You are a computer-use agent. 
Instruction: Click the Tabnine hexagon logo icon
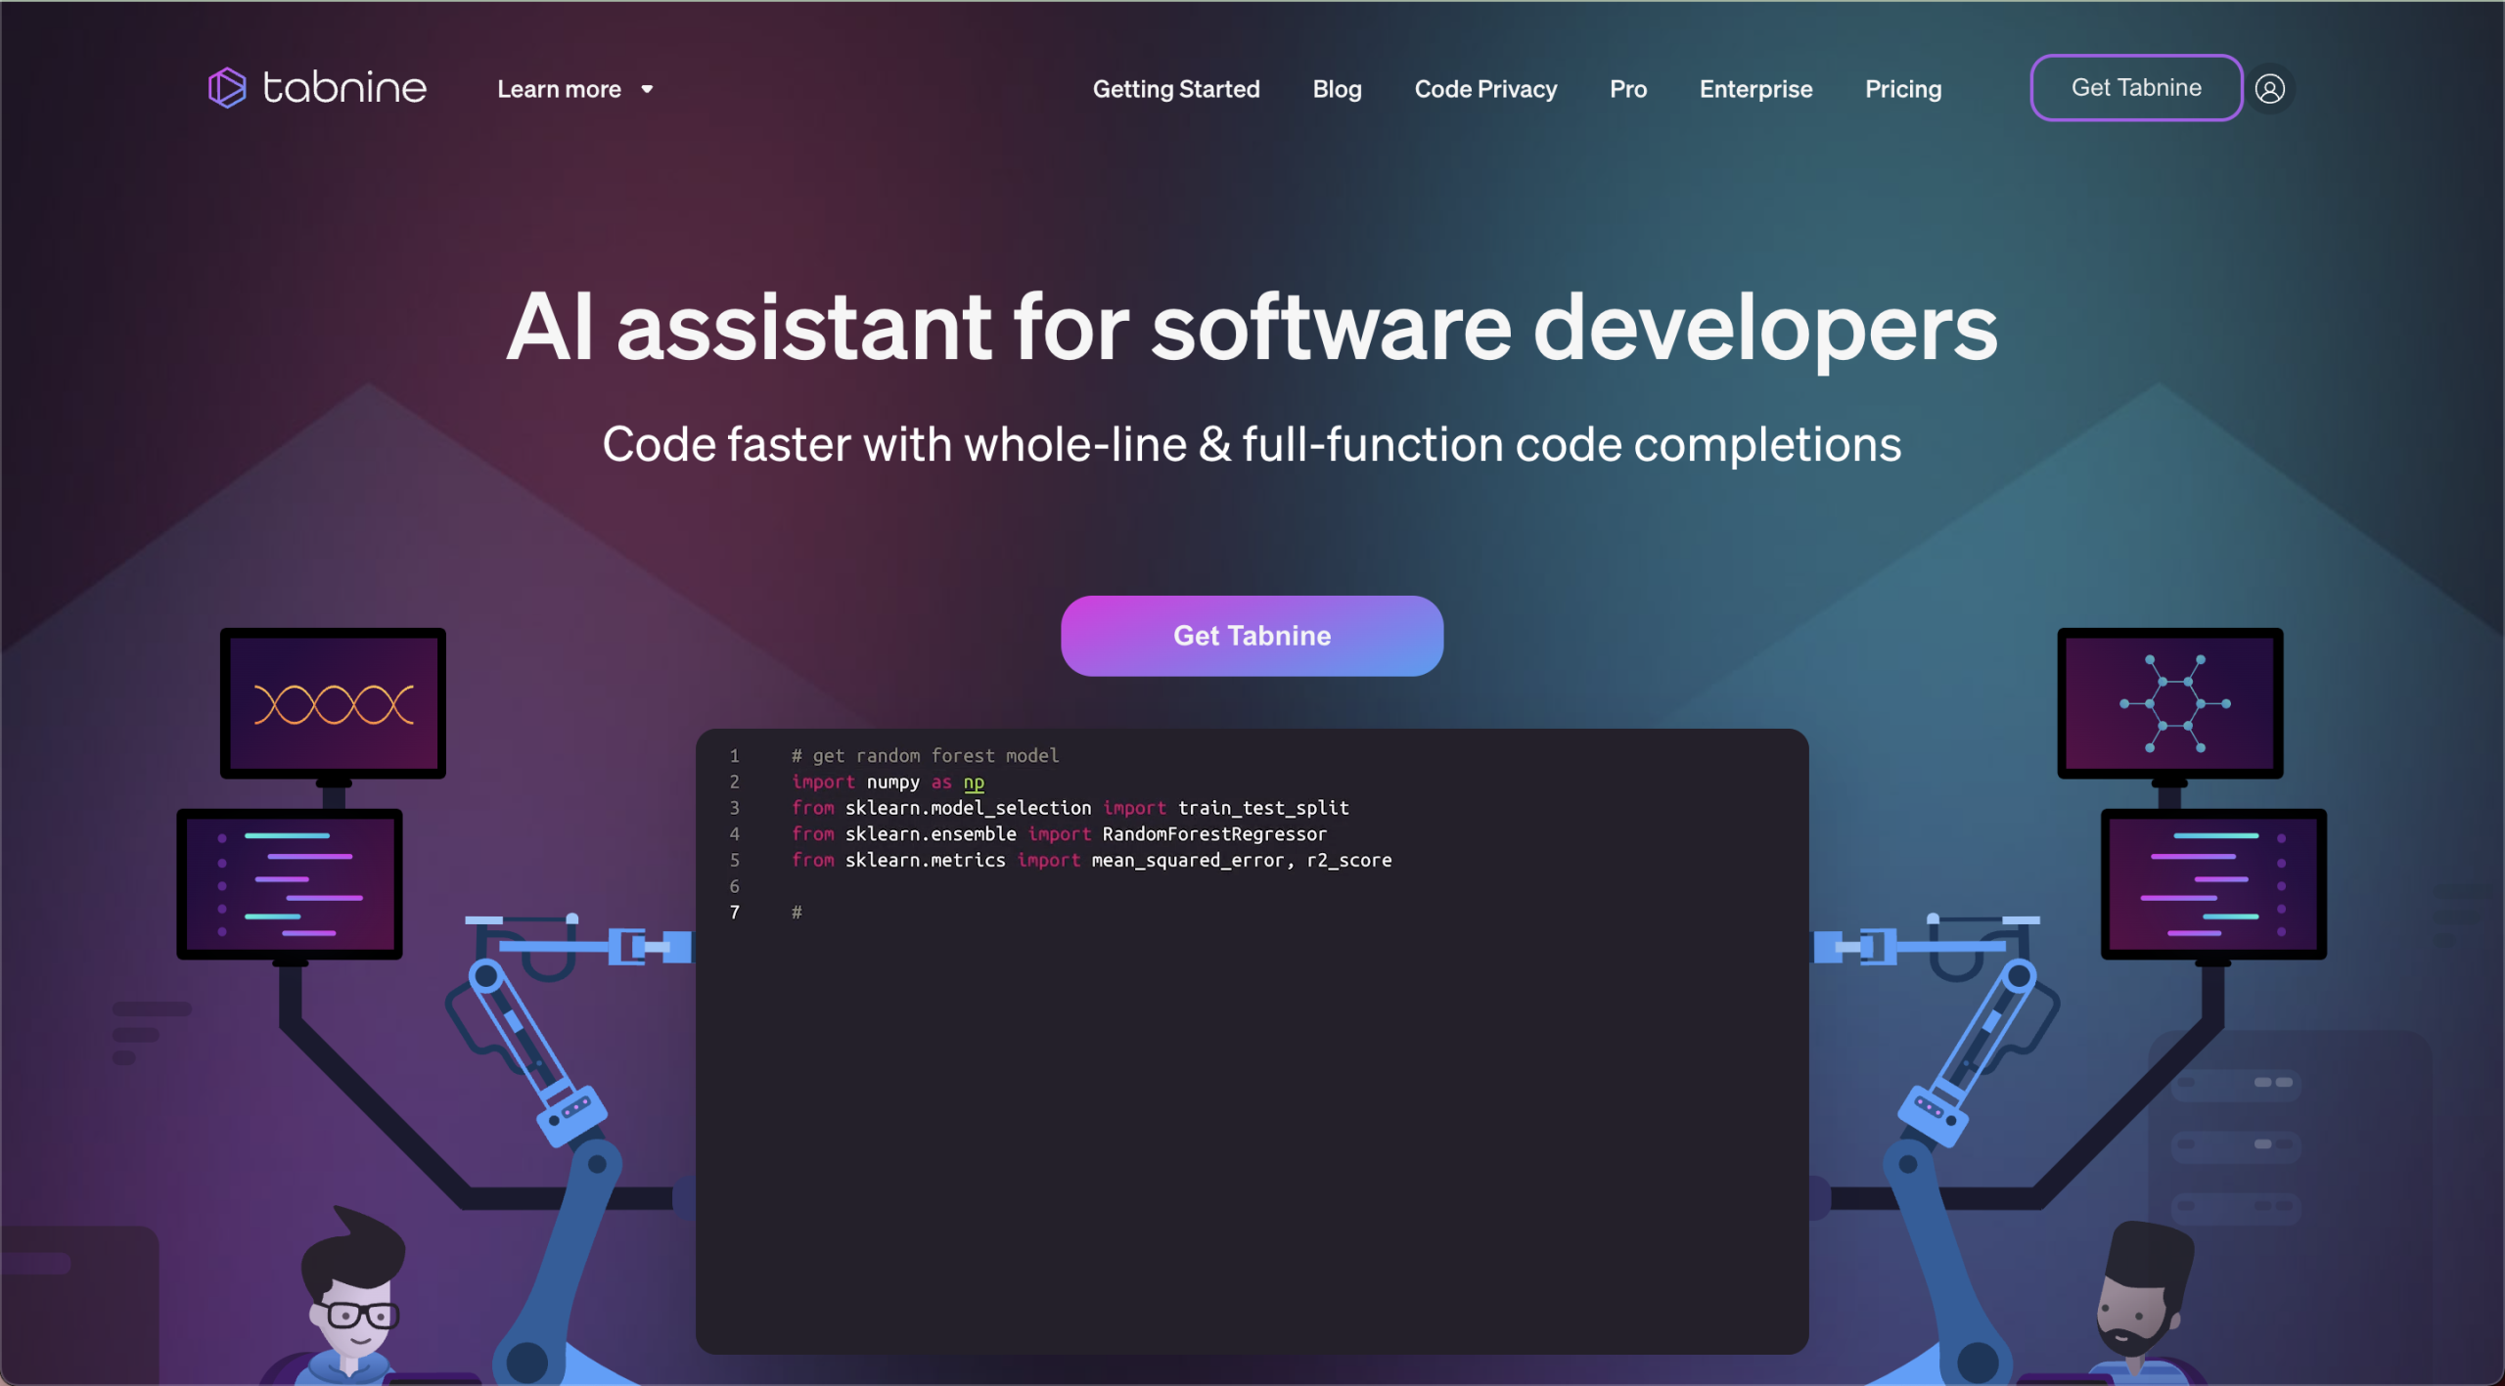click(227, 88)
